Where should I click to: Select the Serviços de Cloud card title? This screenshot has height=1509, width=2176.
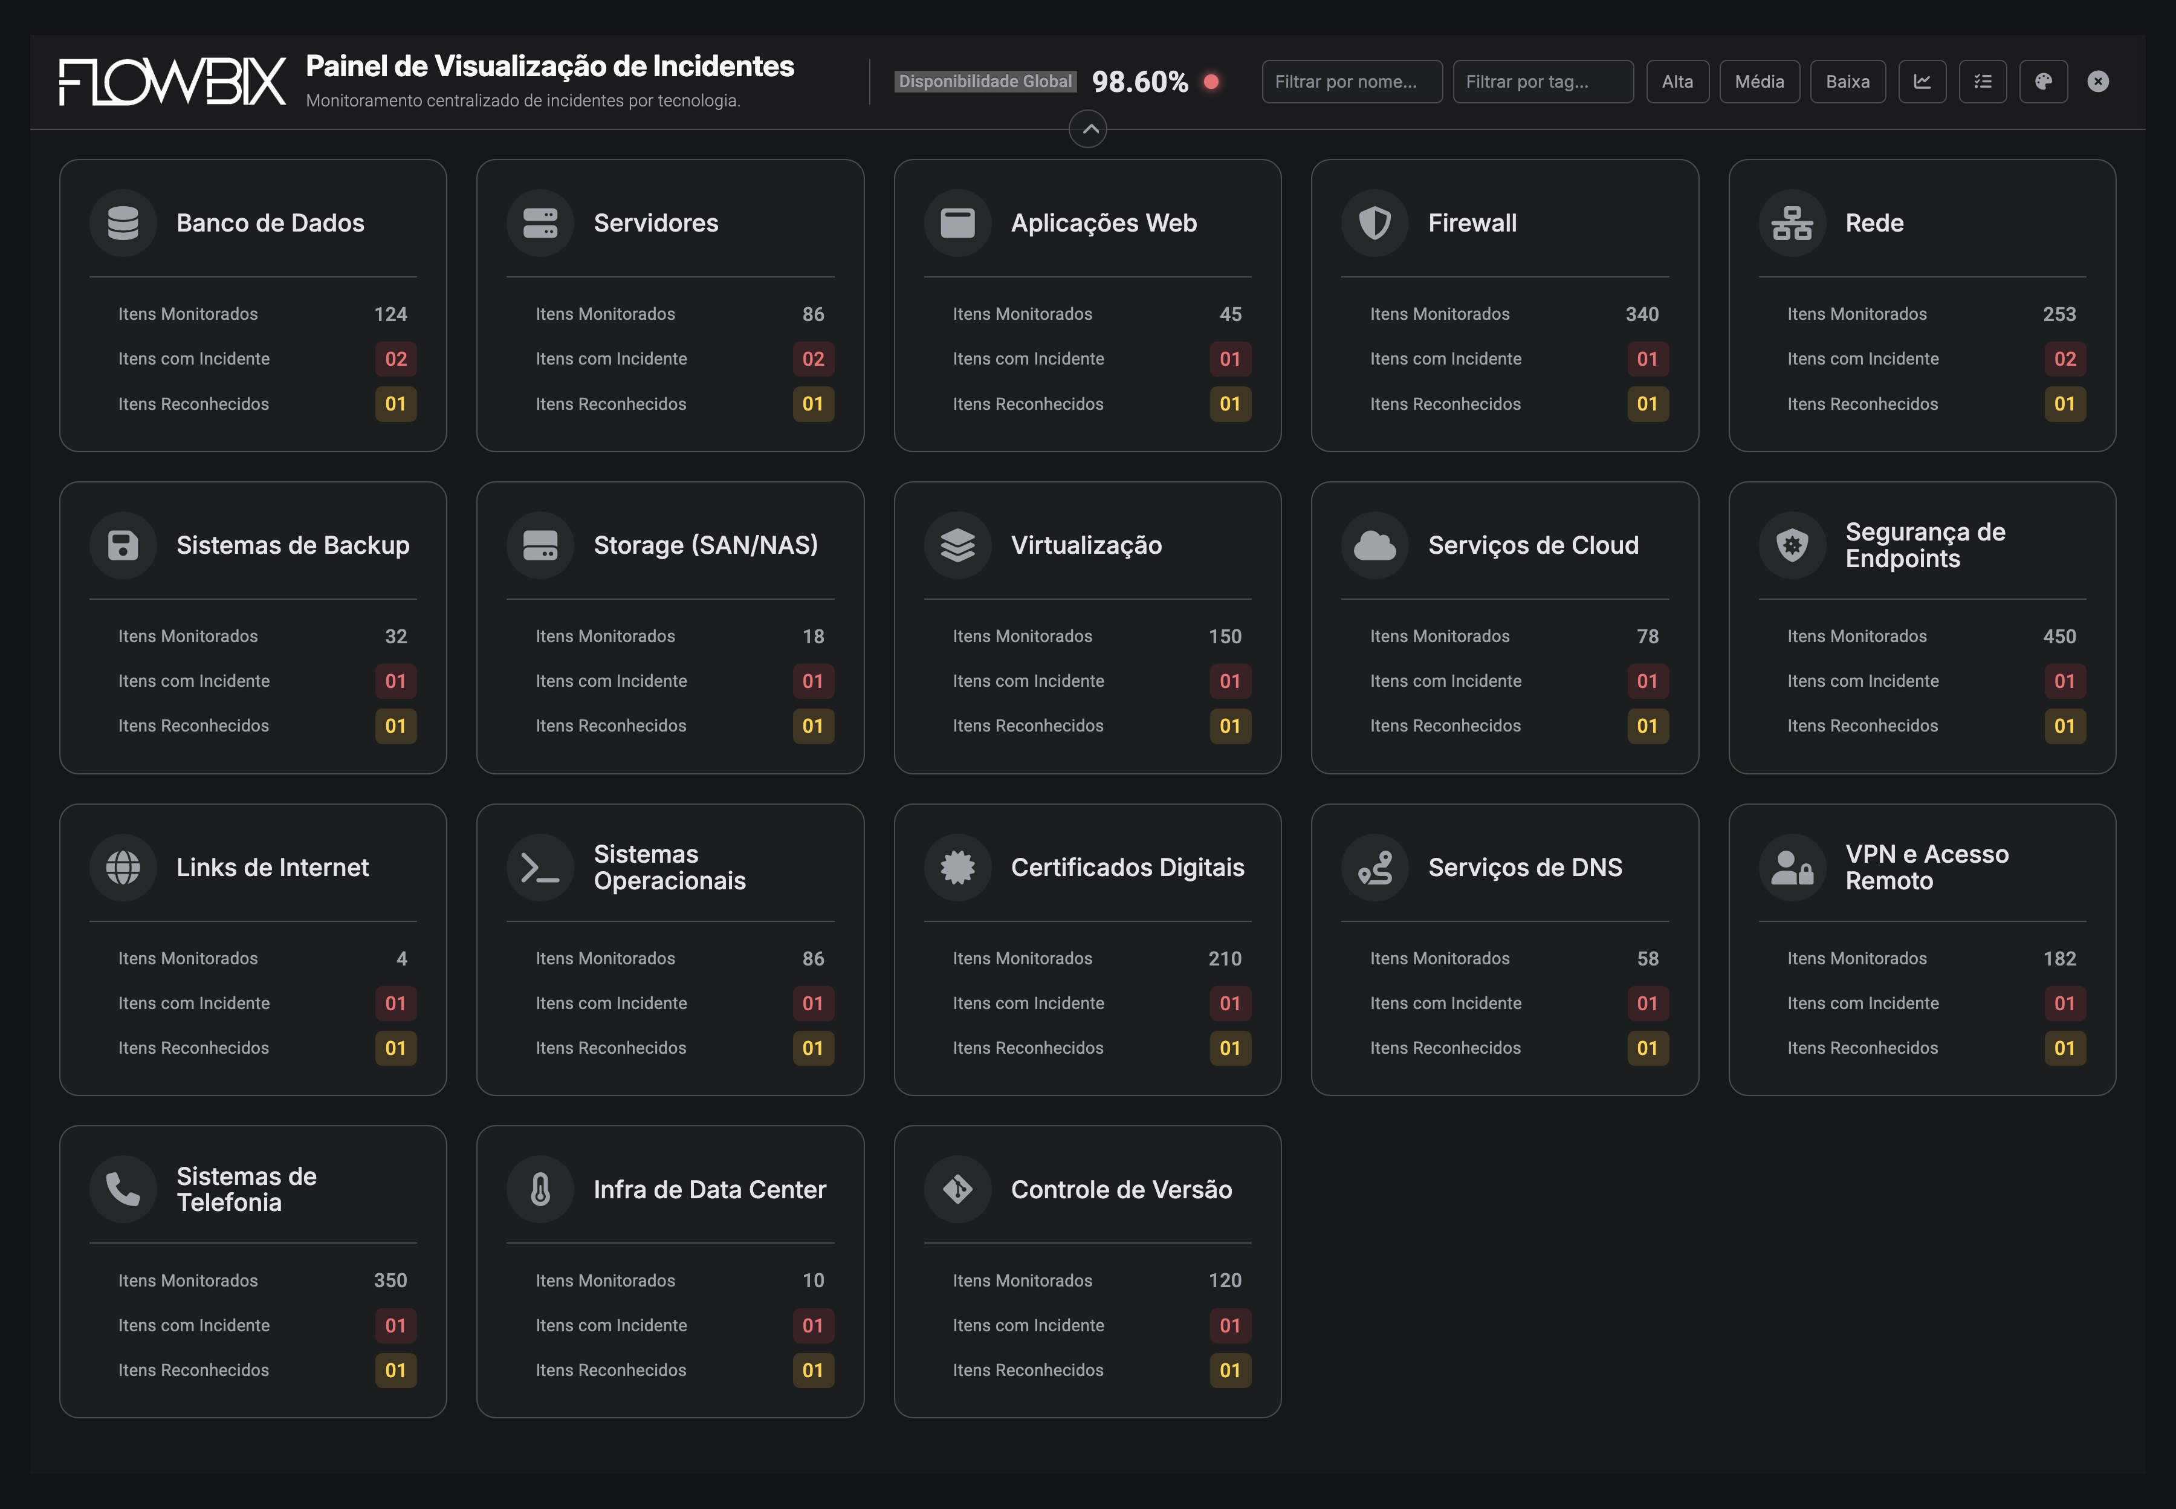pos(1533,545)
